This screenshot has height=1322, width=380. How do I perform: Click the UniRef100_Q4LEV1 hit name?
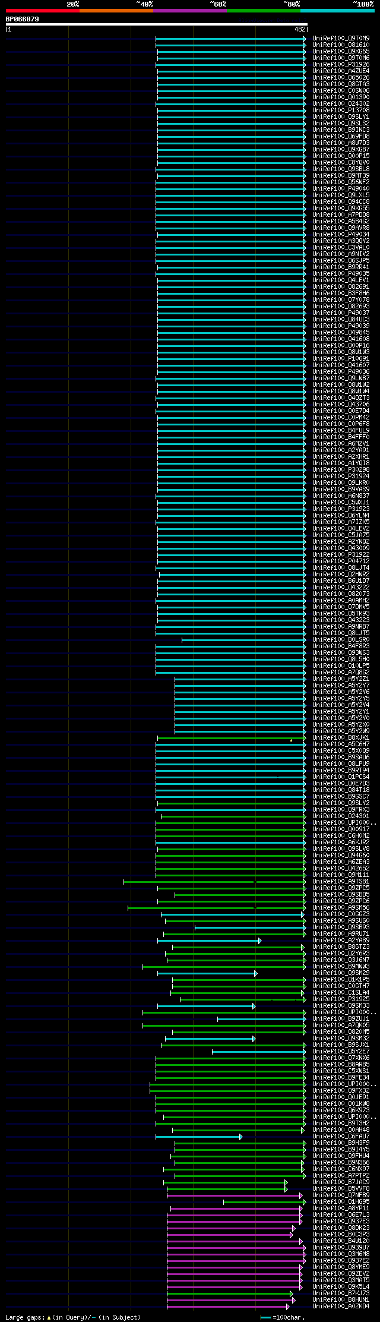click(341, 280)
